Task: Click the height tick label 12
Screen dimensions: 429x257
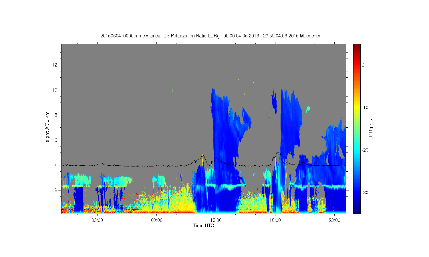Action: [x=55, y=65]
